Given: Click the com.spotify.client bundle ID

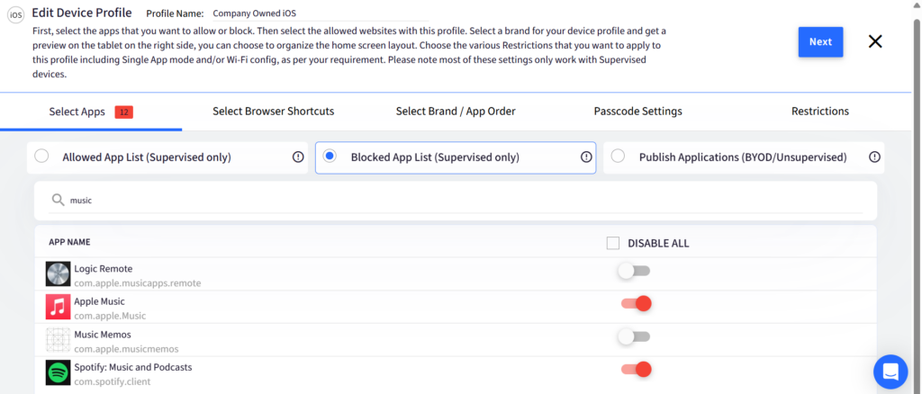Looking at the screenshot, I should tap(113, 381).
